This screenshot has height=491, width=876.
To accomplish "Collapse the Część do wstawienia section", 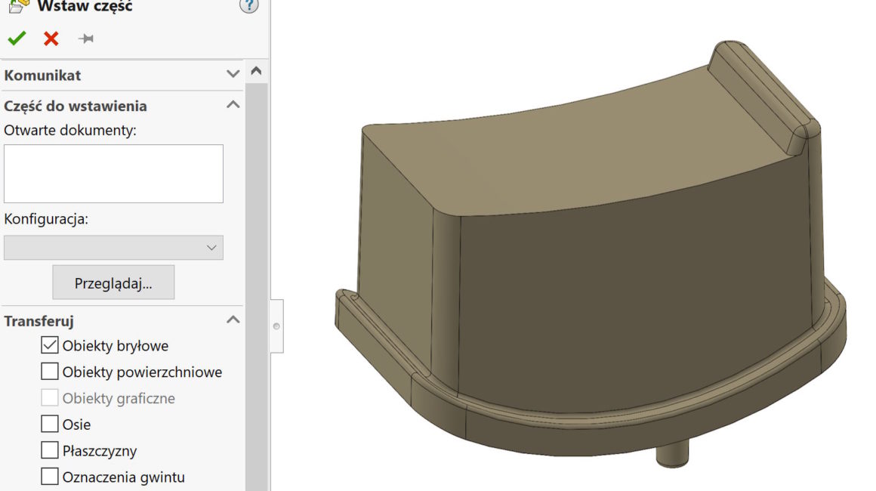I will point(233,106).
